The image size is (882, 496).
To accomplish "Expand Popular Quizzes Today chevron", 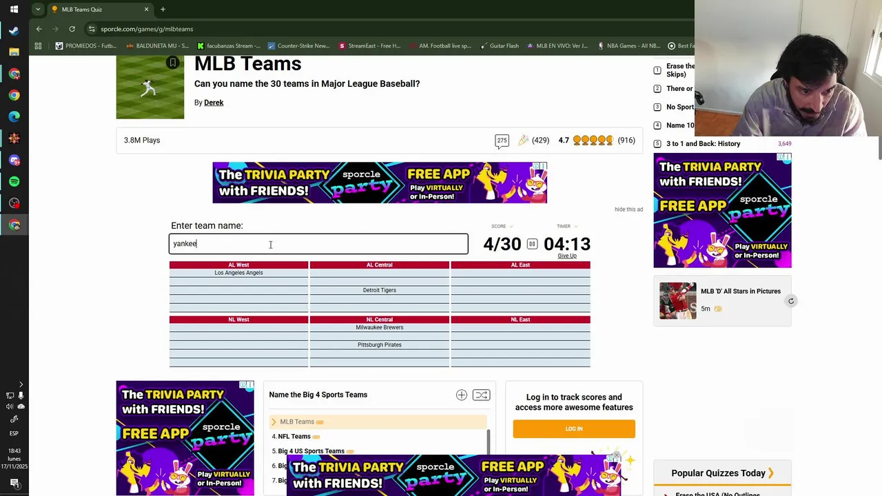I will tap(771, 473).
